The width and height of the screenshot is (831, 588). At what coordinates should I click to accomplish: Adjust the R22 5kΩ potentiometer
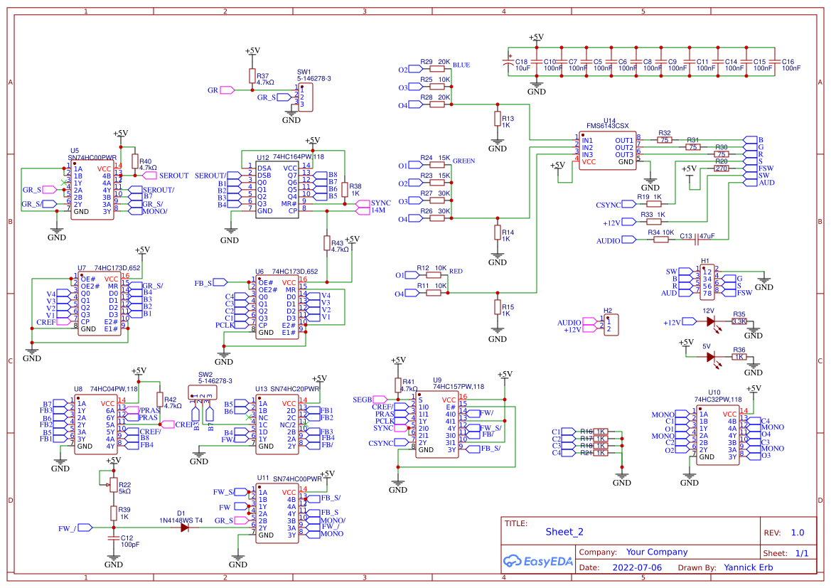point(113,483)
